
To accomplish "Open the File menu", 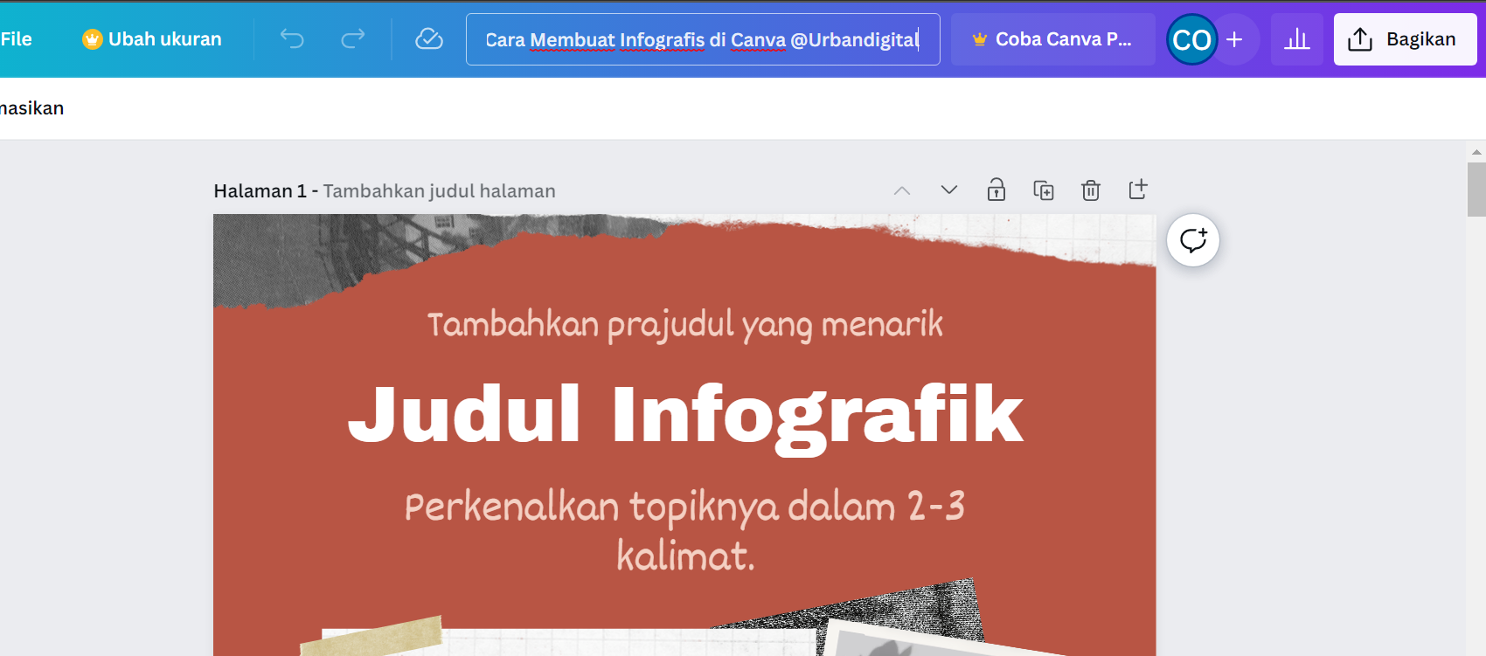I will click(16, 39).
